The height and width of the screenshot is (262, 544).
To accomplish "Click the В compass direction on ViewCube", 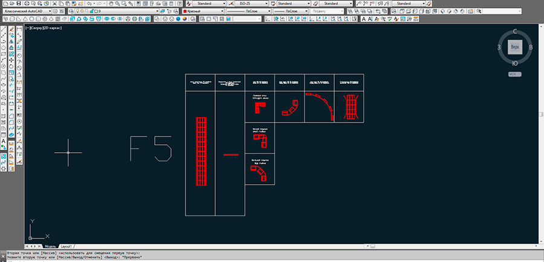I will click(x=531, y=48).
